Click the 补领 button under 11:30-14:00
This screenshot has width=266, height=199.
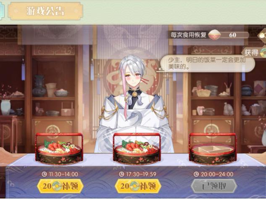click(61, 186)
